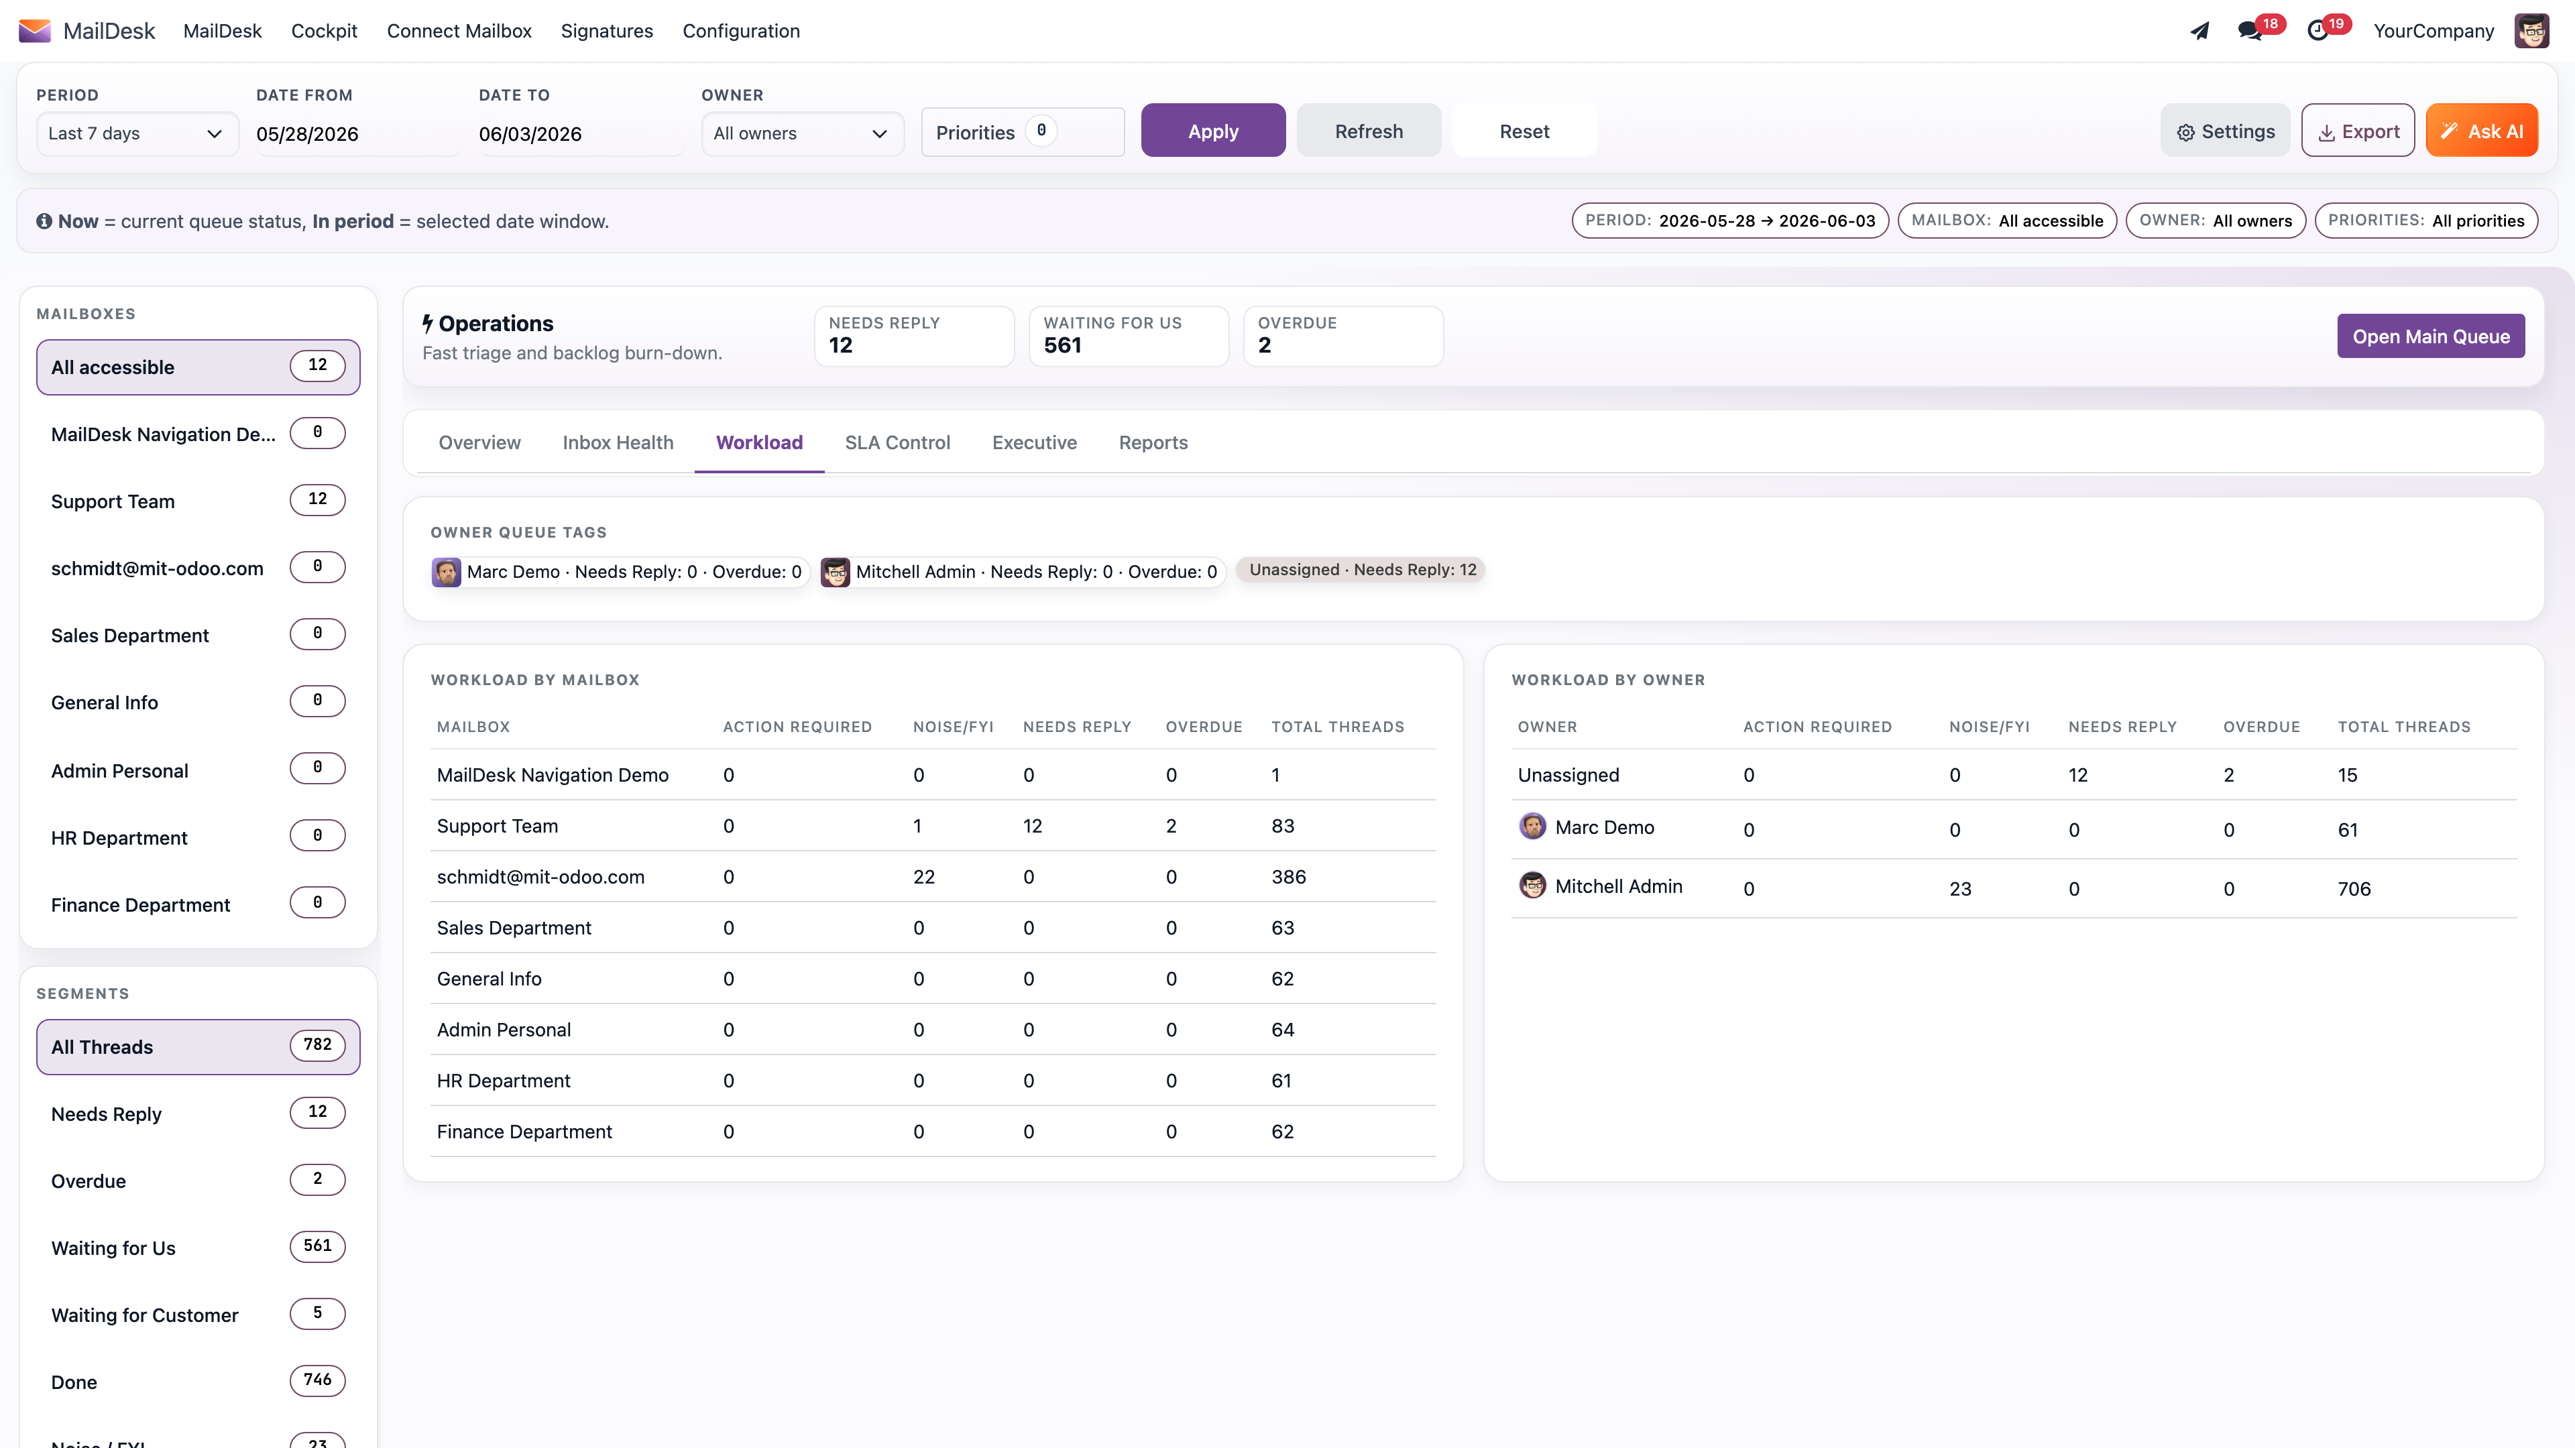Click YourCompany company switcher
This screenshot has height=1448, width=2575.
pyautogui.click(x=2434, y=31)
